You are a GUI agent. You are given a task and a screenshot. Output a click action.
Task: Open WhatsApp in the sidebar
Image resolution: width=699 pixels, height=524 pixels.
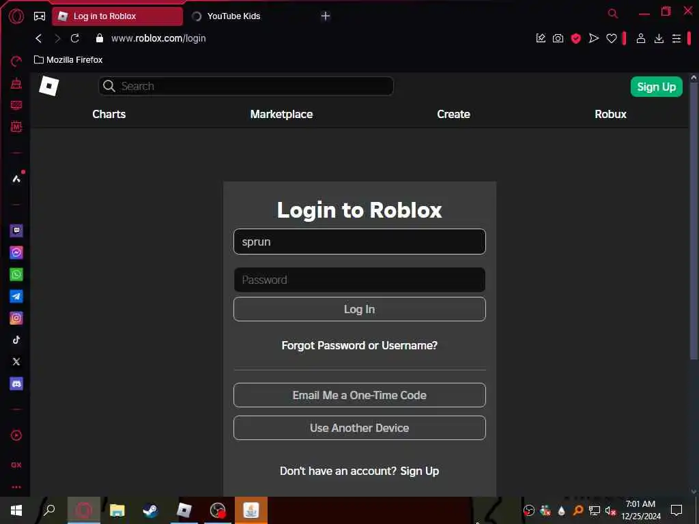(x=16, y=274)
